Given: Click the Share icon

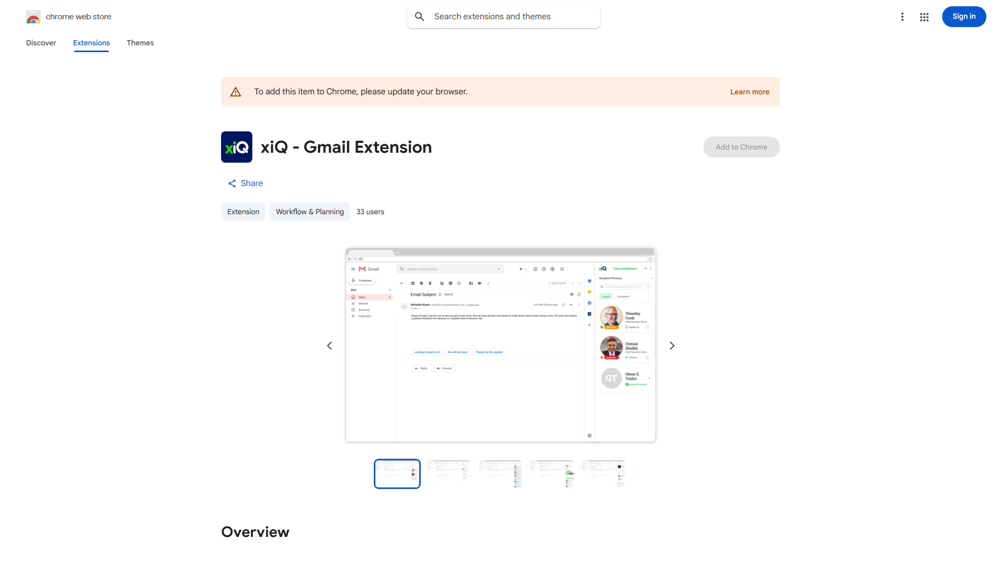Looking at the screenshot, I should [x=232, y=183].
